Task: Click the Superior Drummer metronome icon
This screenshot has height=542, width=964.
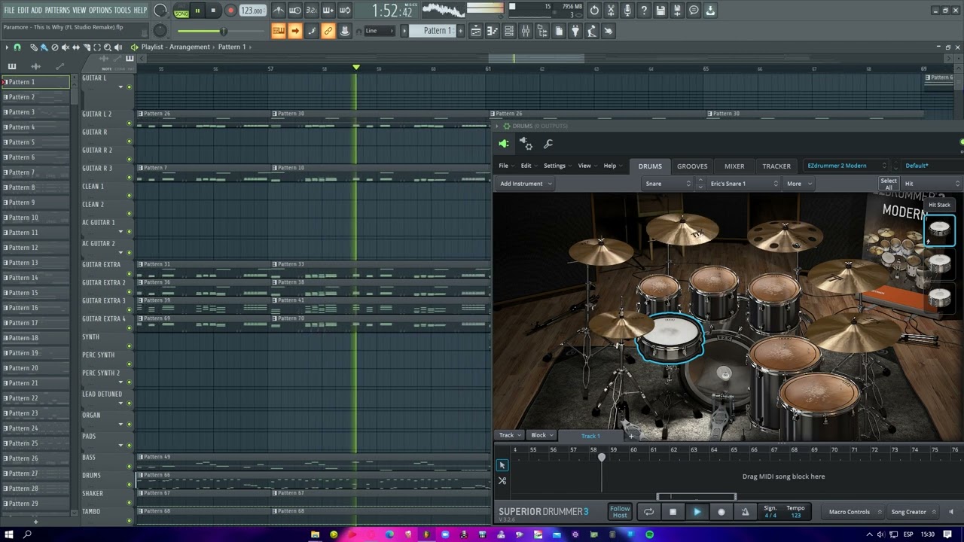Action: [x=745, y=512]
